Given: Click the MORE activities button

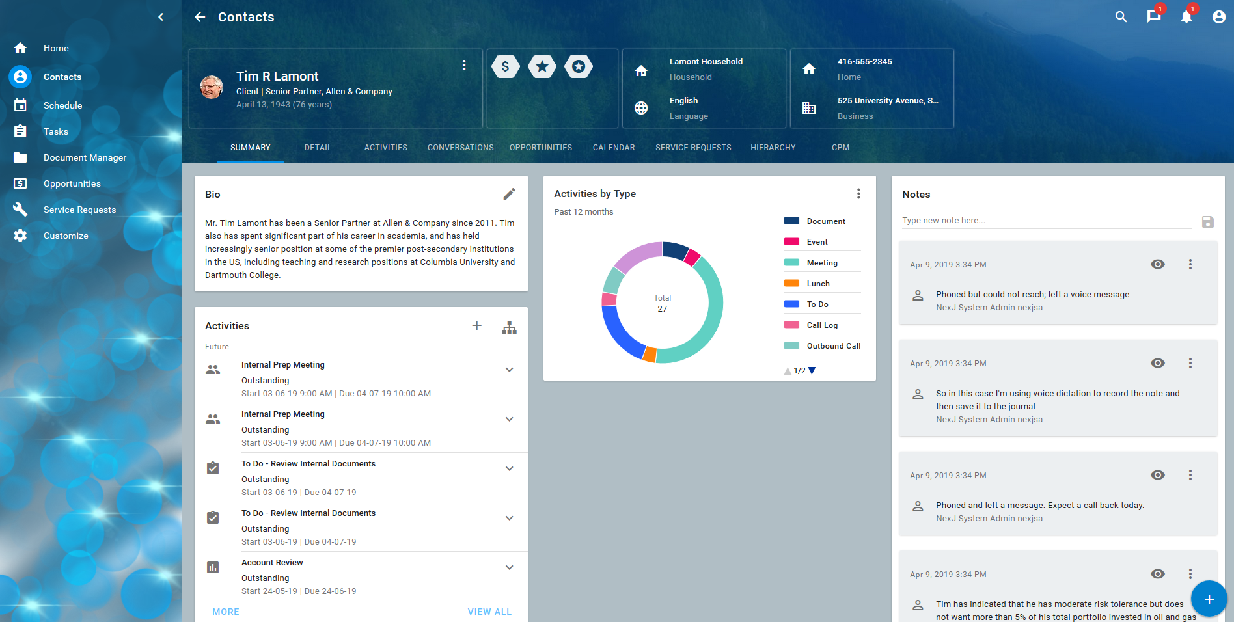Looking at the screenshot, I should tap(226, 612).
